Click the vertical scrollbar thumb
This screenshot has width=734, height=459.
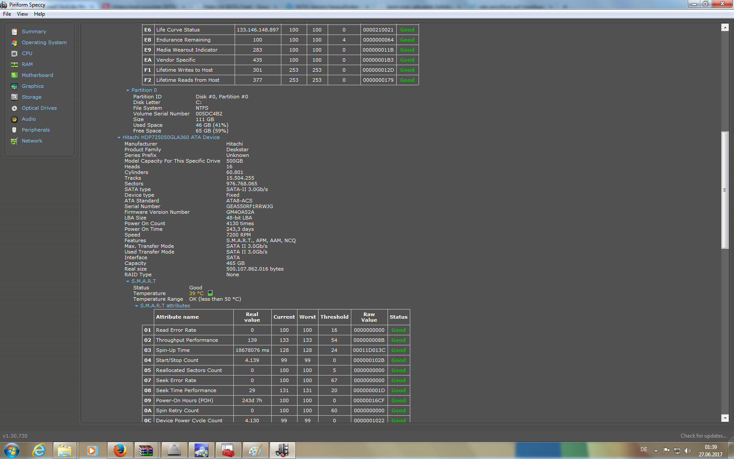pos(725,190)
